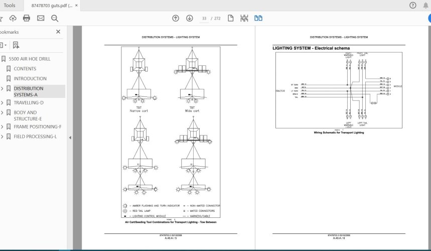Go to next page arrow
The image size is (431, 251).
190,19
